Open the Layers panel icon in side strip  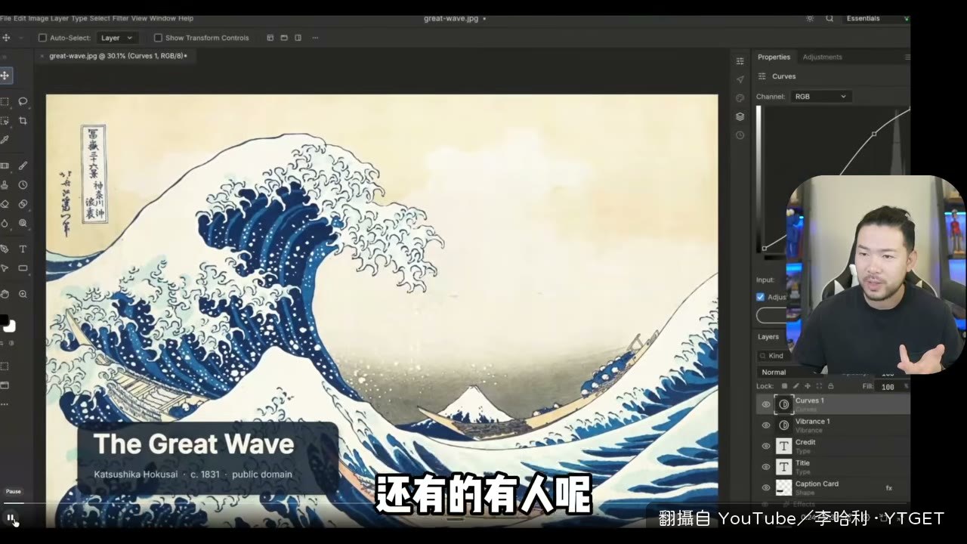pos(740,116)
